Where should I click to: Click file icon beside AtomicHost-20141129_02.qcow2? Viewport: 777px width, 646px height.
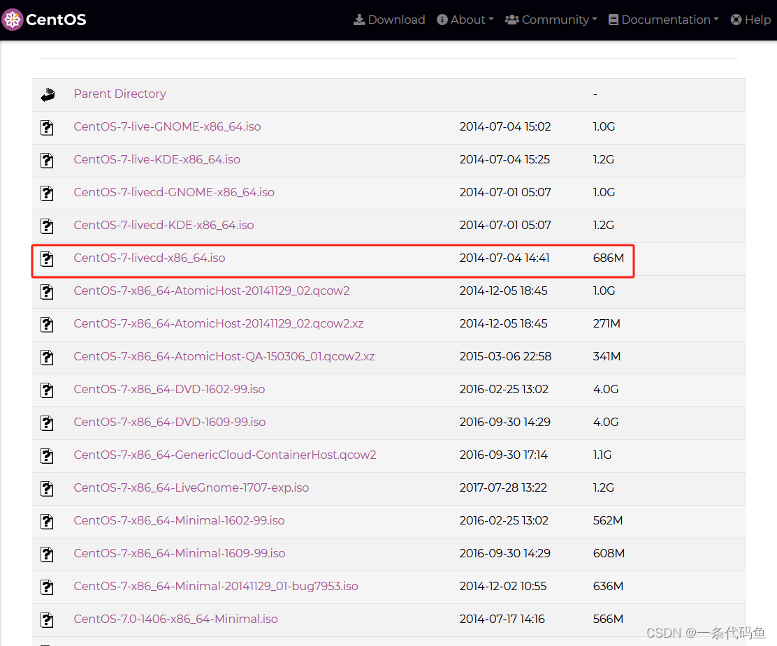pos(47,292)
